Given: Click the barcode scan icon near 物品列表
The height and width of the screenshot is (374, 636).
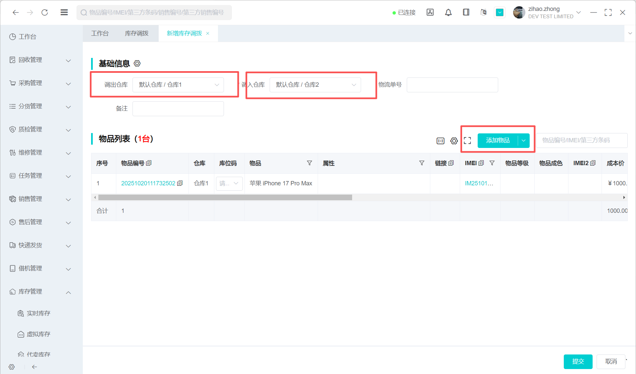Looking at the screenshot, I should (x=440, y=141).
